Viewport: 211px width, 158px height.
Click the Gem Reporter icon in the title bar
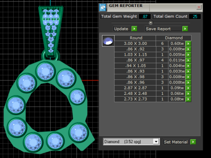click(x=102, y=7)
